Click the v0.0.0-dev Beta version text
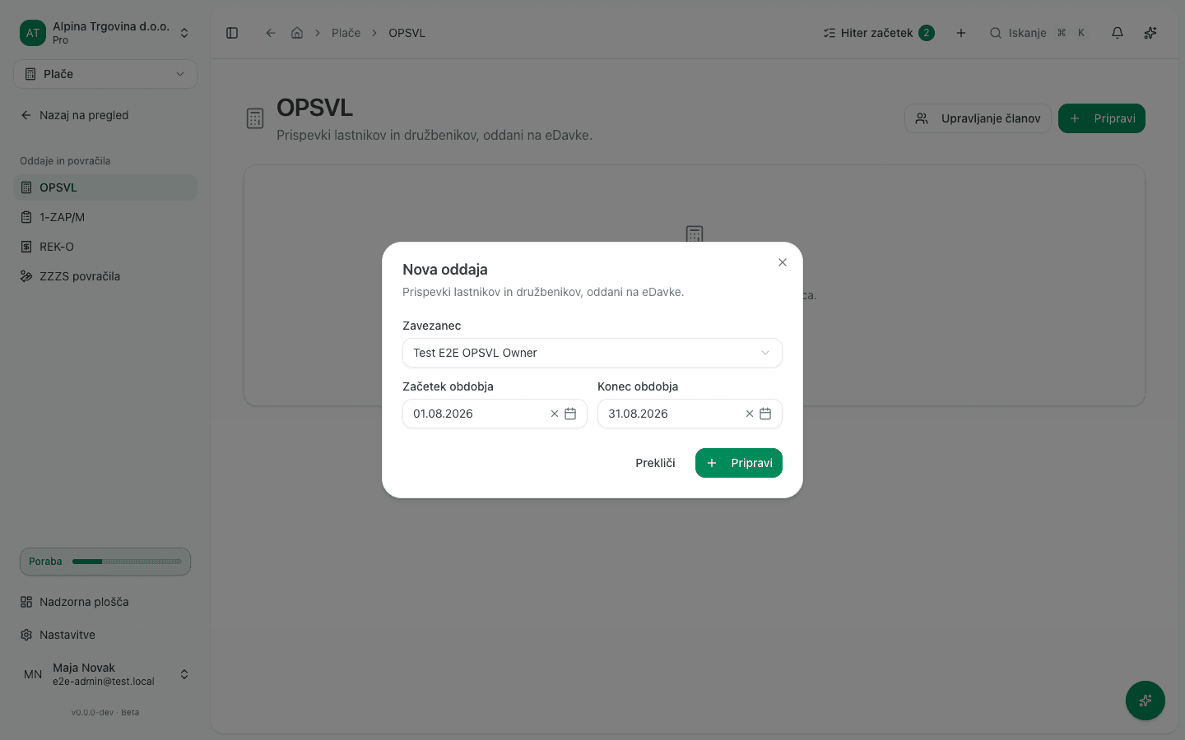Viewport: 1185px width, 740px height. click(x=105, y=713)
